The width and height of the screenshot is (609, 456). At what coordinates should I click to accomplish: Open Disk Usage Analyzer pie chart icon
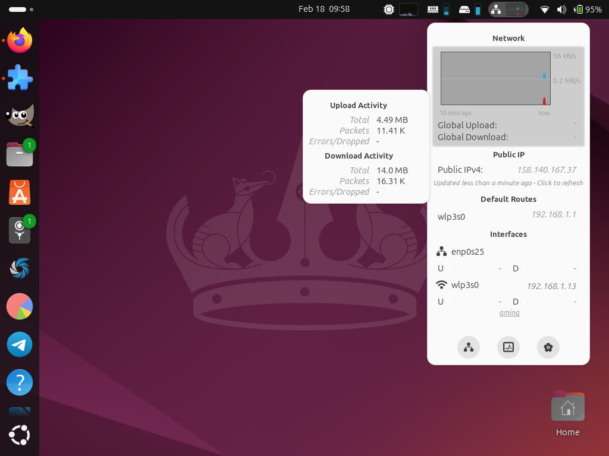coord(20,306)
